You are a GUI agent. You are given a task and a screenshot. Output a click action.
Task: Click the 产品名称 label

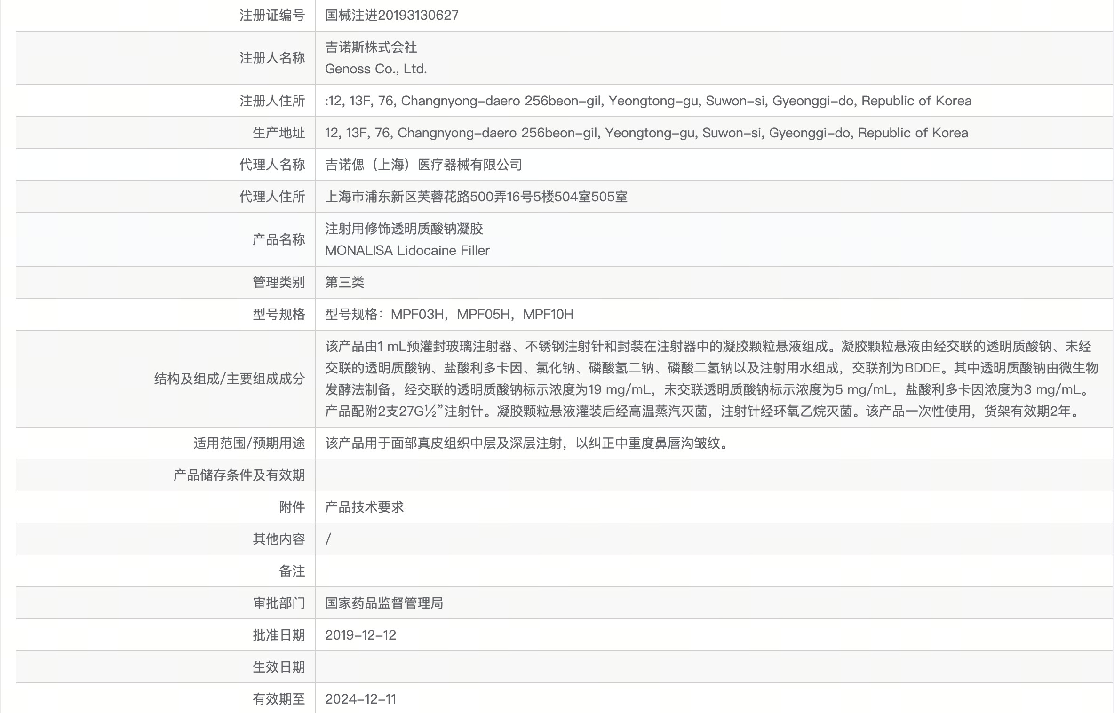click(x=279, y=239)
